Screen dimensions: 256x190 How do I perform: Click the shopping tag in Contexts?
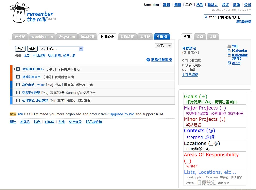coord(194,137)
